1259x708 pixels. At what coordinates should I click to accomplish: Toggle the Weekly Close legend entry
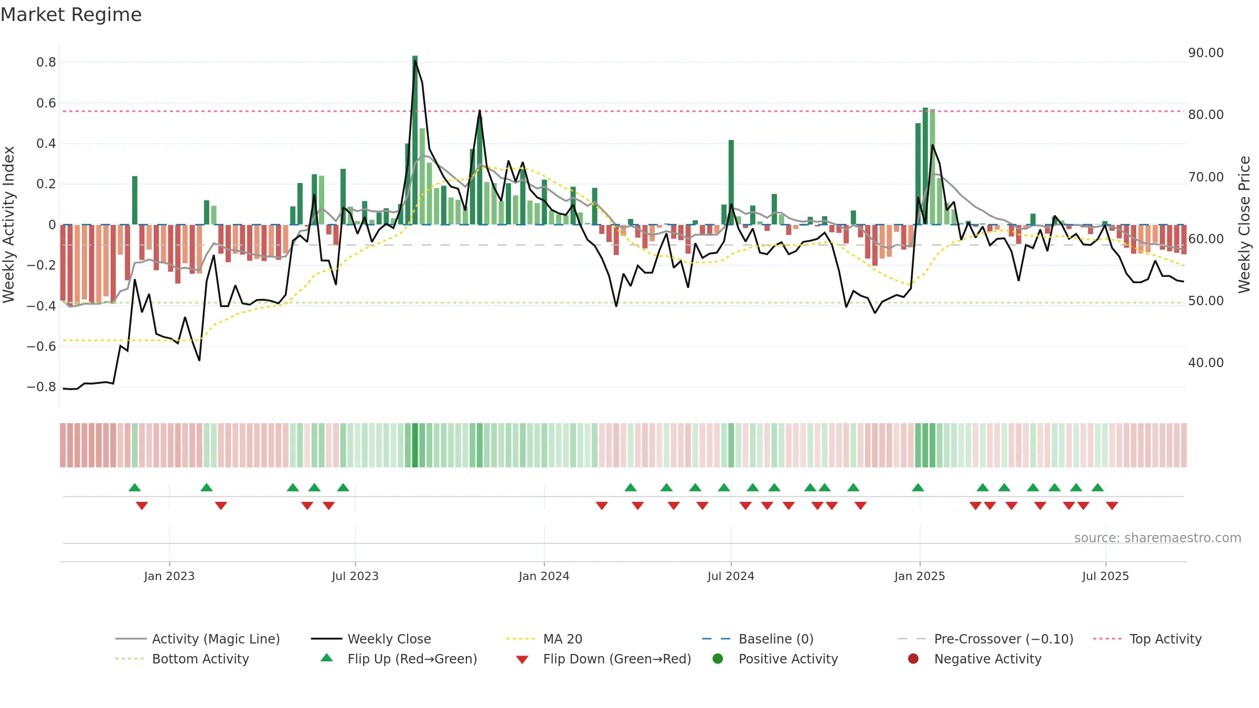(x=371, y=639)
